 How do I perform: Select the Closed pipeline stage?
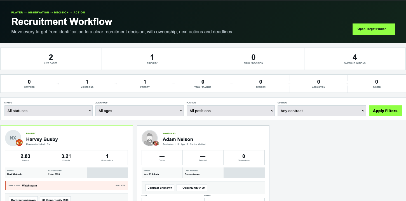click(377, 84)
